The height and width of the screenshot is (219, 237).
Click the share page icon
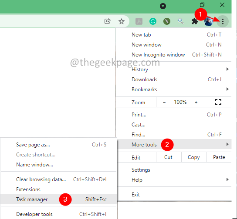tap(108, 21)
